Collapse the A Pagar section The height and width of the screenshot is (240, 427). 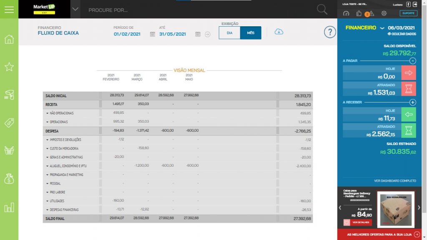[412, 61]
